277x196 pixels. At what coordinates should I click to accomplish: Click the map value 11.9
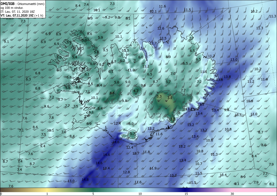[x=153, y=168]
